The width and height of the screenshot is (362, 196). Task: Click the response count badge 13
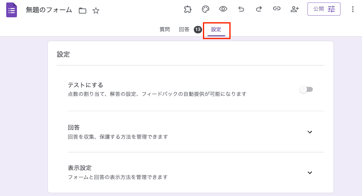198,30
